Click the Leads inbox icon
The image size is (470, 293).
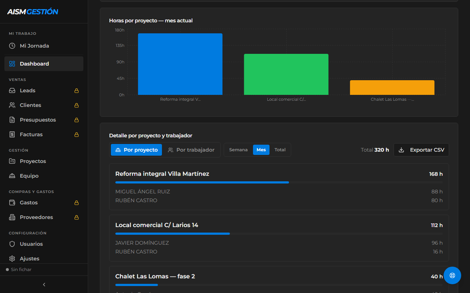[12, 90]
